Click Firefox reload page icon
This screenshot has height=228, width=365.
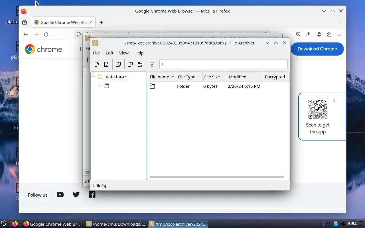[46, 34]
